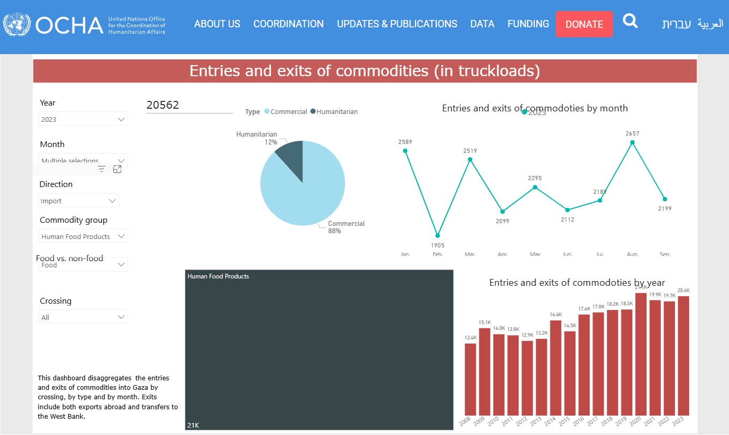Image resolution: width=729 pixels, height=435 pixels.
Task: Switch site language to Arabic
Action: click(x=710, y=24)
